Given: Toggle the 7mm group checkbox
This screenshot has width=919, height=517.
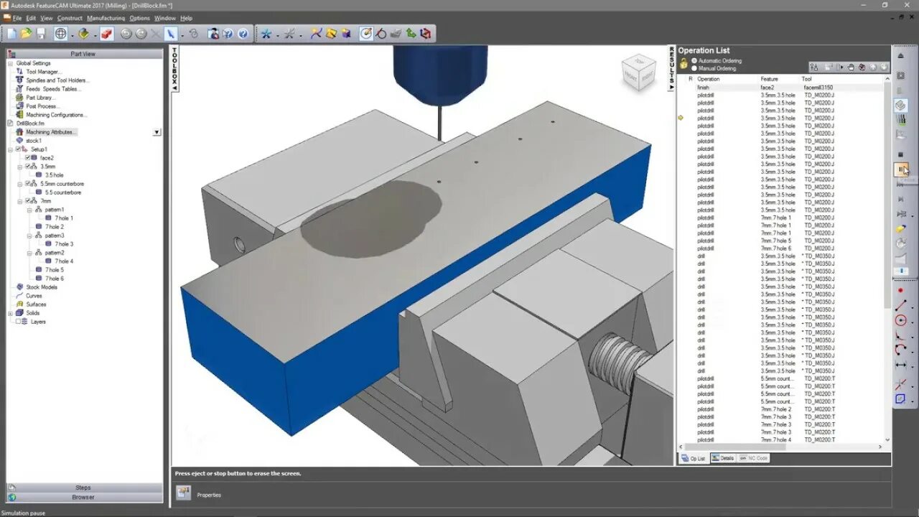Looking at the screenshot, I should coord(28,201).
